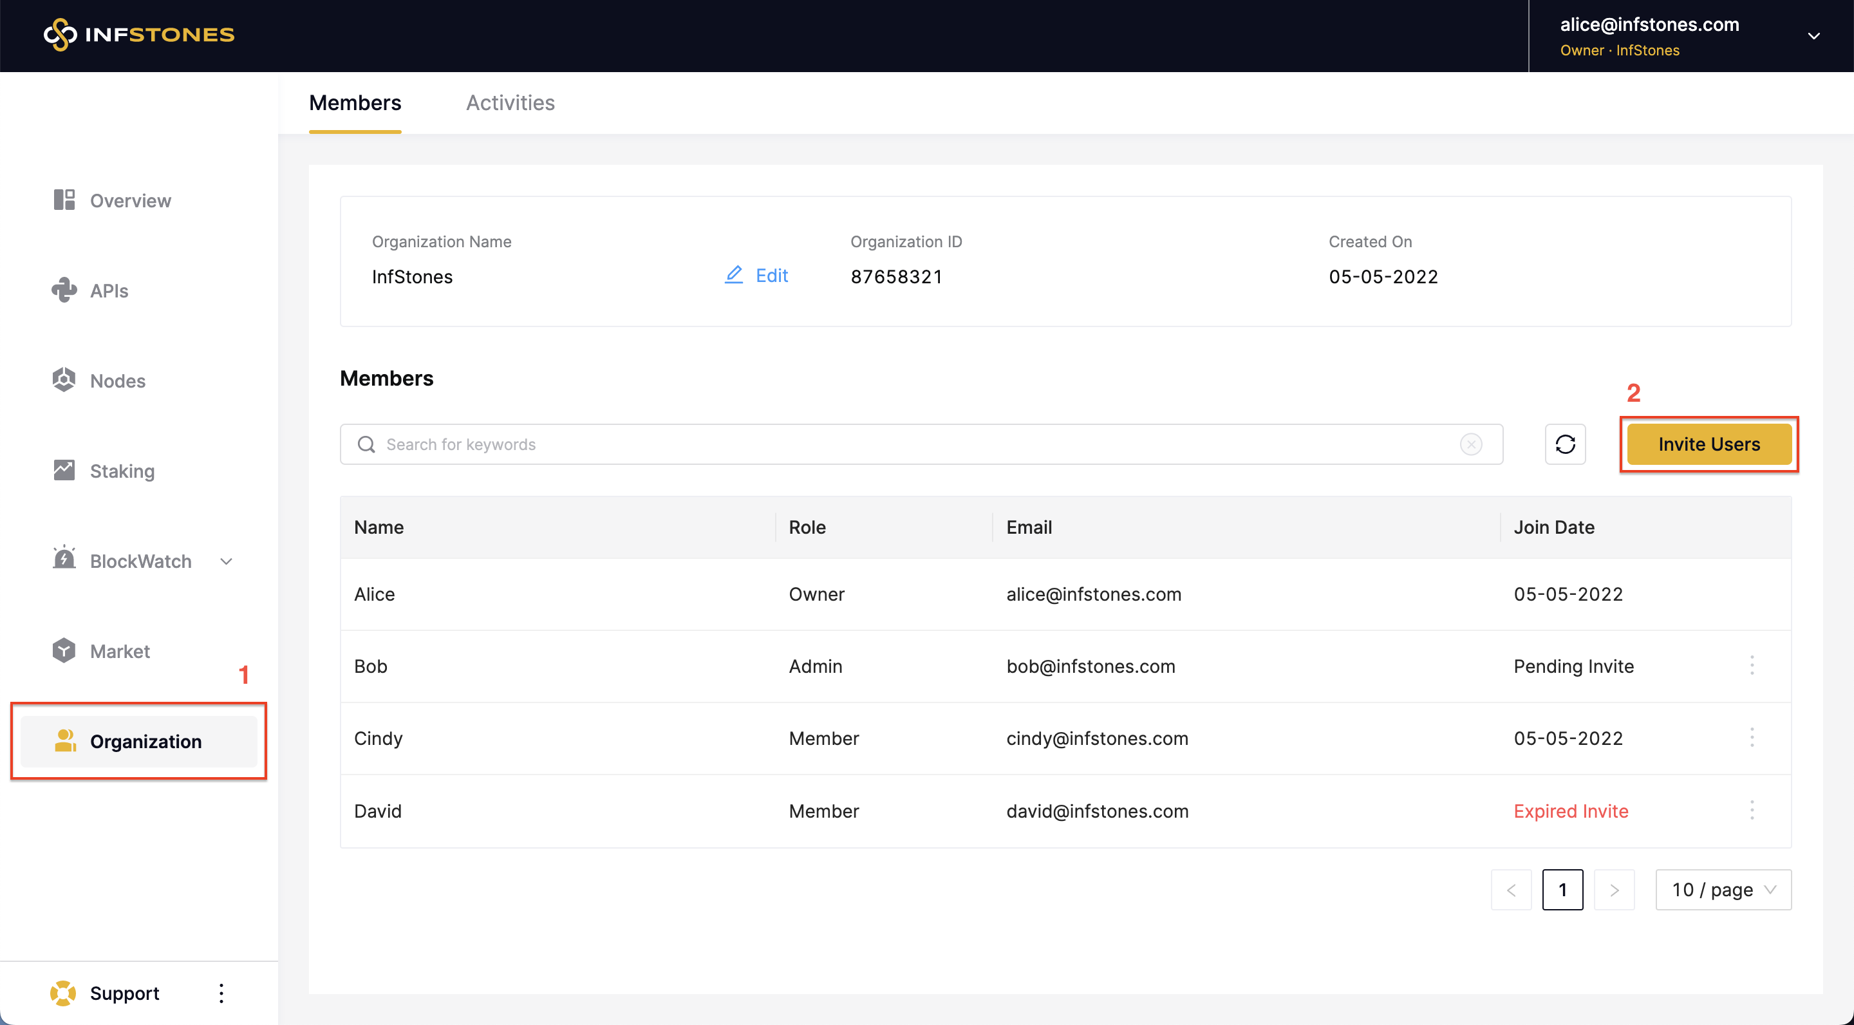
Task: Expand the BlockWatch submenu chevron
Action: [x=226, y=561]
